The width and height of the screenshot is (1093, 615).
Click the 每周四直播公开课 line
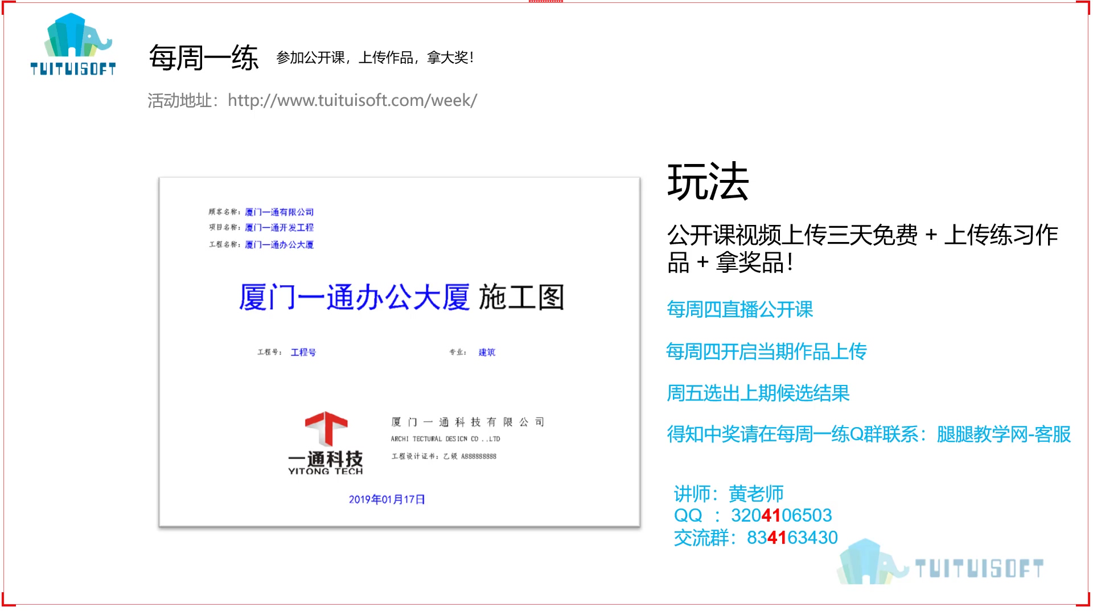(x=739, y=310)
